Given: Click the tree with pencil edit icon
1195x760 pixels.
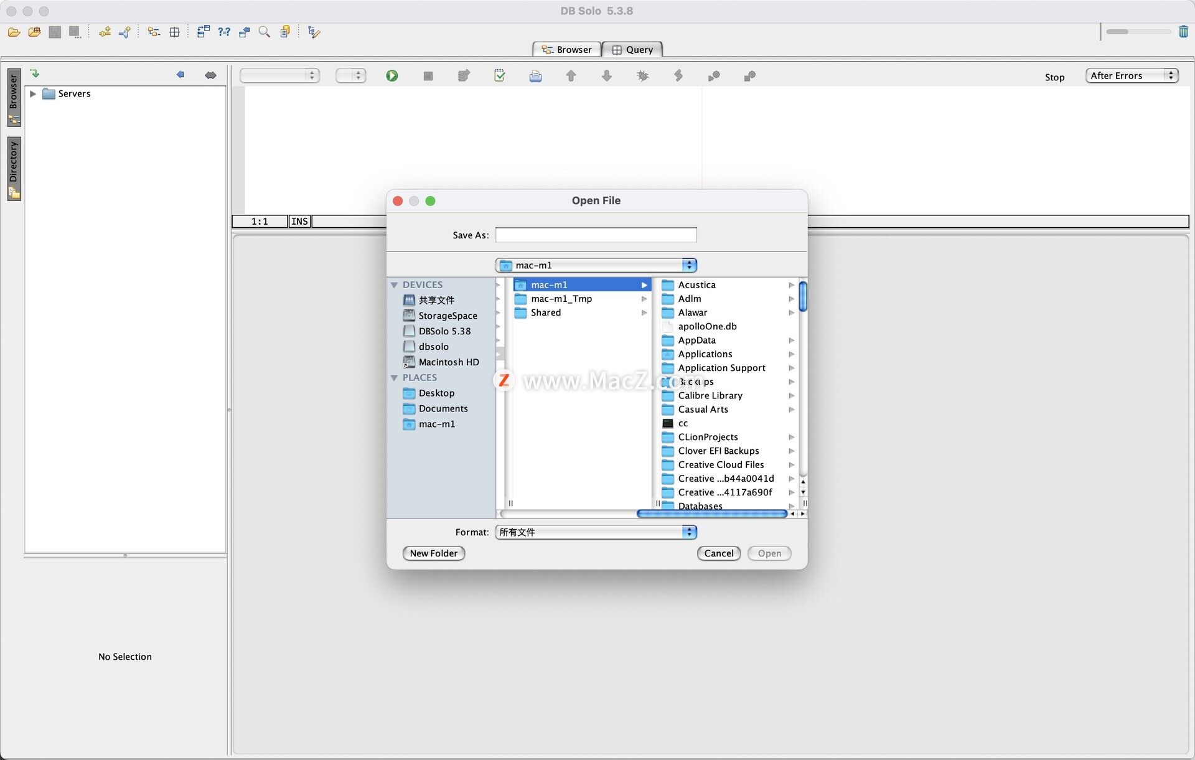Looking at the screenshot, I should [x=314, y=32].
